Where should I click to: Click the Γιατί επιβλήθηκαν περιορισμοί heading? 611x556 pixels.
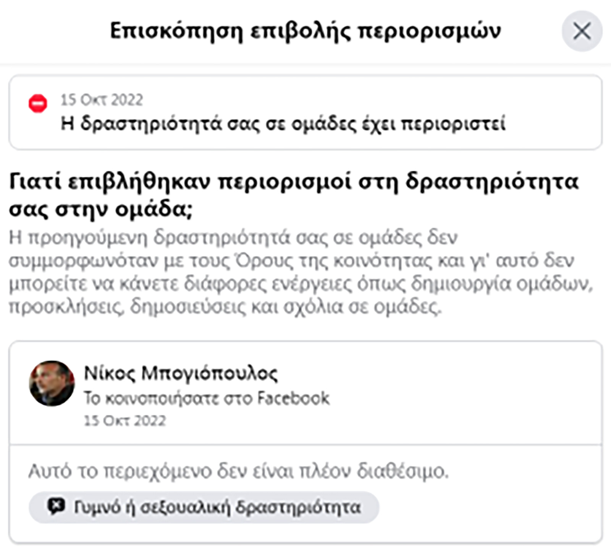point(294,195)
